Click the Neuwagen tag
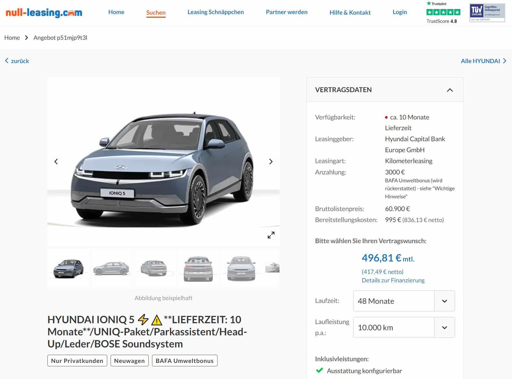Screen dimensions: 512x379 [129, 361]
